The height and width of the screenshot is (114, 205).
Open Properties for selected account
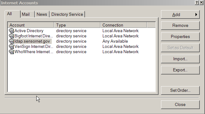tap(180, 36)
